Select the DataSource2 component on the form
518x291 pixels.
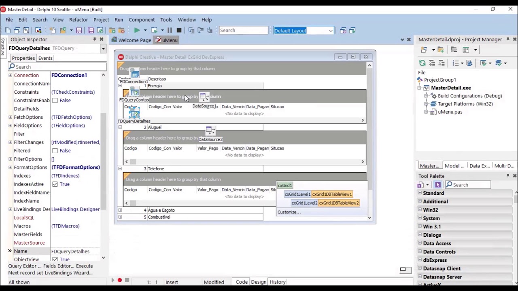tap(210, 131)
